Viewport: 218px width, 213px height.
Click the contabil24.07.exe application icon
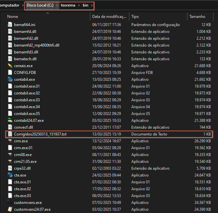click(x=10, y=121)
